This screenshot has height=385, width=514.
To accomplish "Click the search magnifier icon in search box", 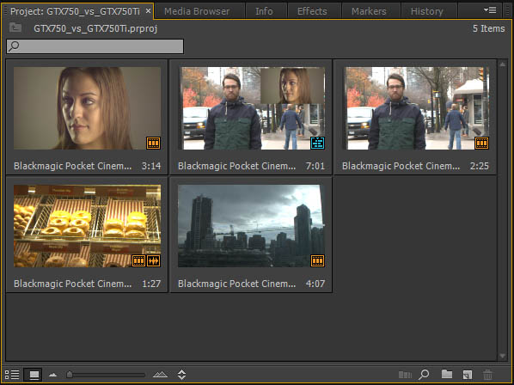I will [x=14, y=46].
